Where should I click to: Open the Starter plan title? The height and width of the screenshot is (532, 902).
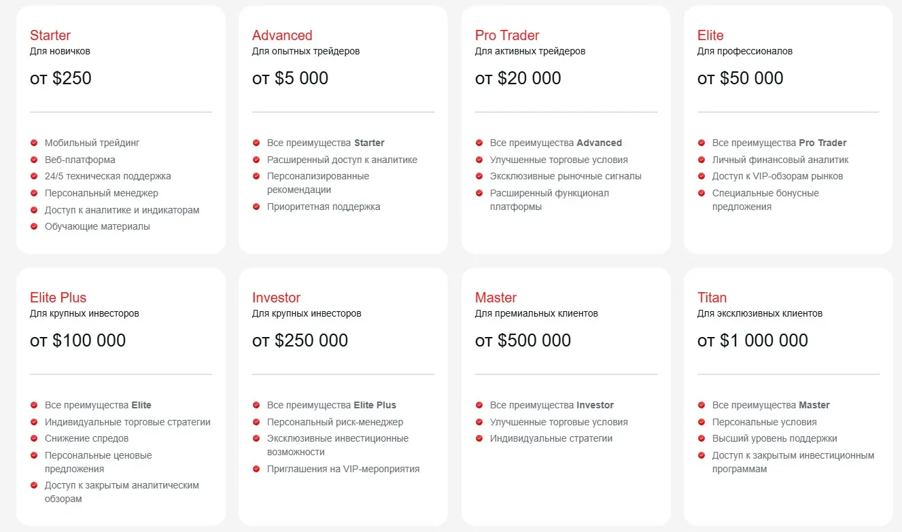(x=50, y=35)
